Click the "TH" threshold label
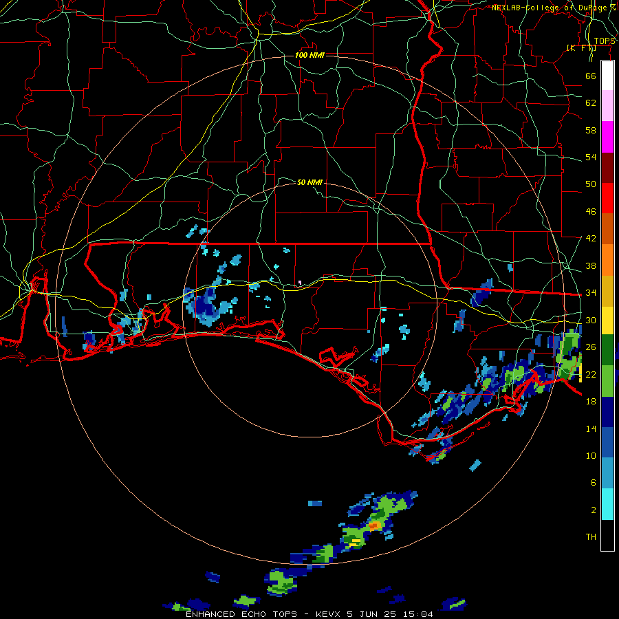This screenshot has width=619, height=619. click(591, 537)
